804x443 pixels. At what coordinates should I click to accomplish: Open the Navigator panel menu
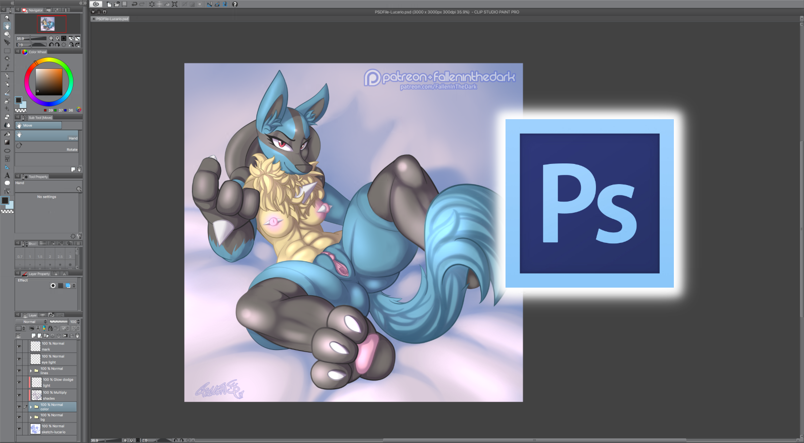[18, 10]
